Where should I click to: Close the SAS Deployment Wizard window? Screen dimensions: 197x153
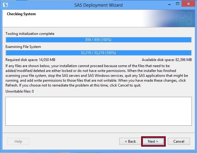coord(188,4)
